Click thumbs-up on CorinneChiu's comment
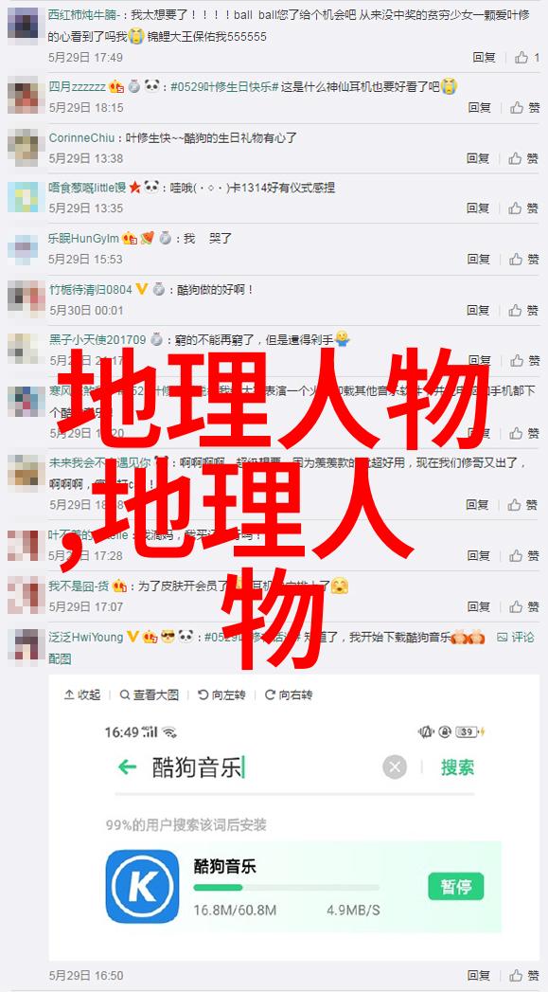This screenshot has height=992, width=548. coord(524,158)
